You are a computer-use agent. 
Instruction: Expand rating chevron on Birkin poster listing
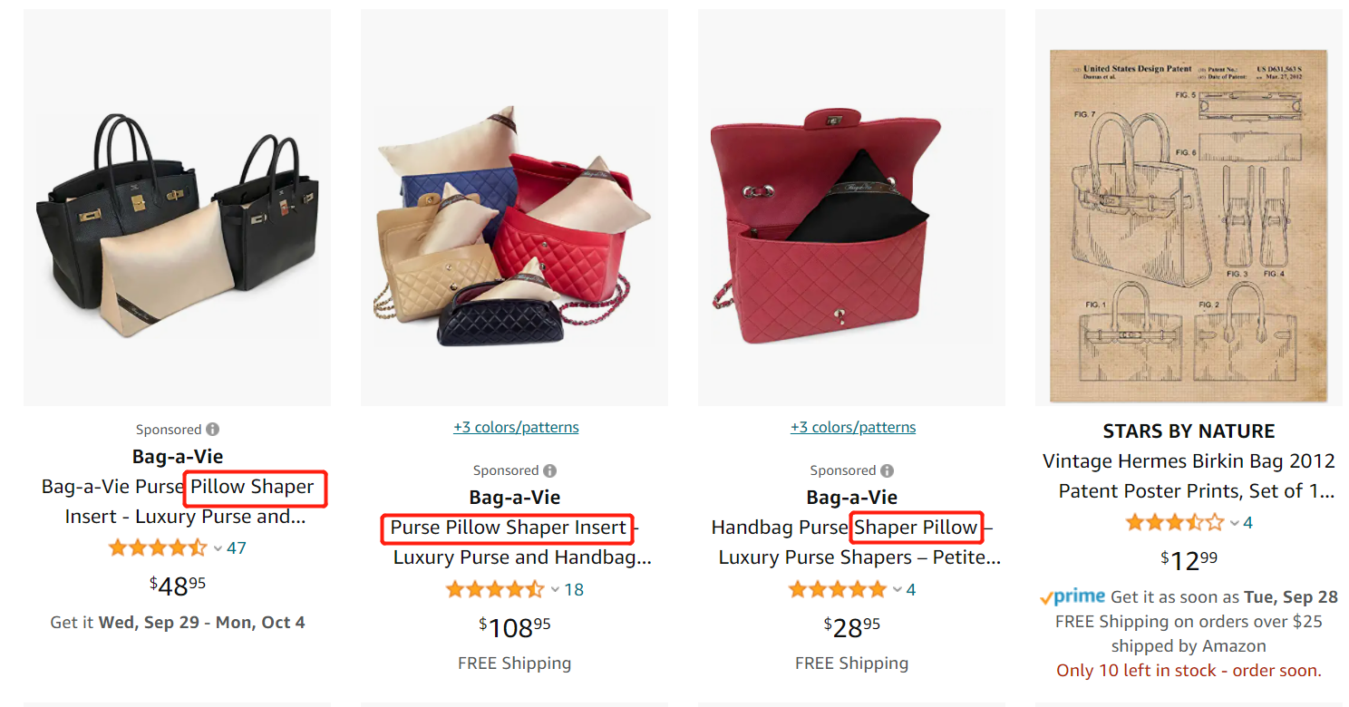coord(1234,523)
